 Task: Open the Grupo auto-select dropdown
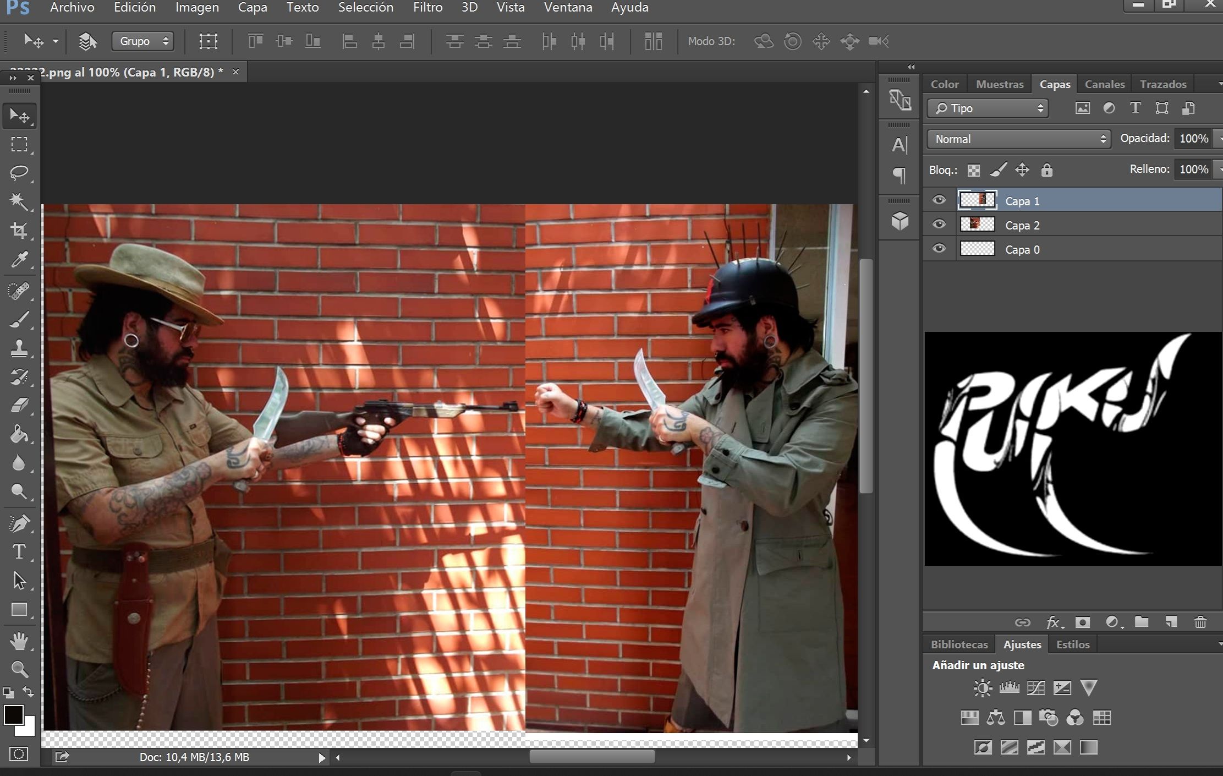pos(142,41)
